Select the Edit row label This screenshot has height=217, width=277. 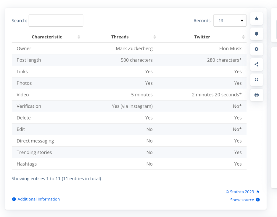coord(21,129)
